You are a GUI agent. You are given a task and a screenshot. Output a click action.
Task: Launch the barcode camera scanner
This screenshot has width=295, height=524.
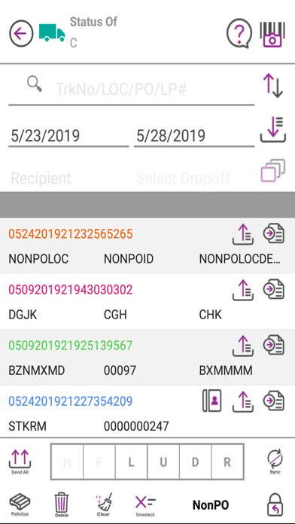(273, 35)
